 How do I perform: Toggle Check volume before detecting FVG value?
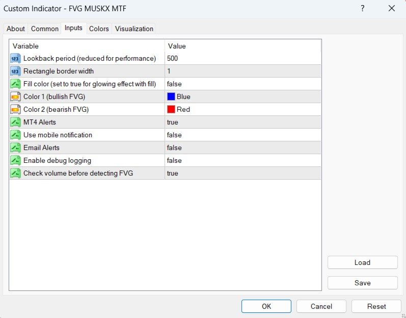click(x=243, y=173)
